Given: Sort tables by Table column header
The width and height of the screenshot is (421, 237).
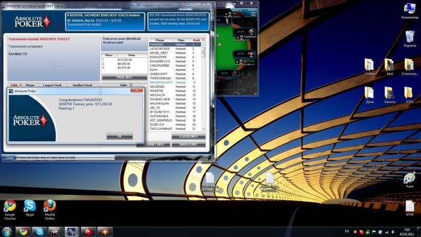Looking at the screenshot, I should click(x=16, y=85).
